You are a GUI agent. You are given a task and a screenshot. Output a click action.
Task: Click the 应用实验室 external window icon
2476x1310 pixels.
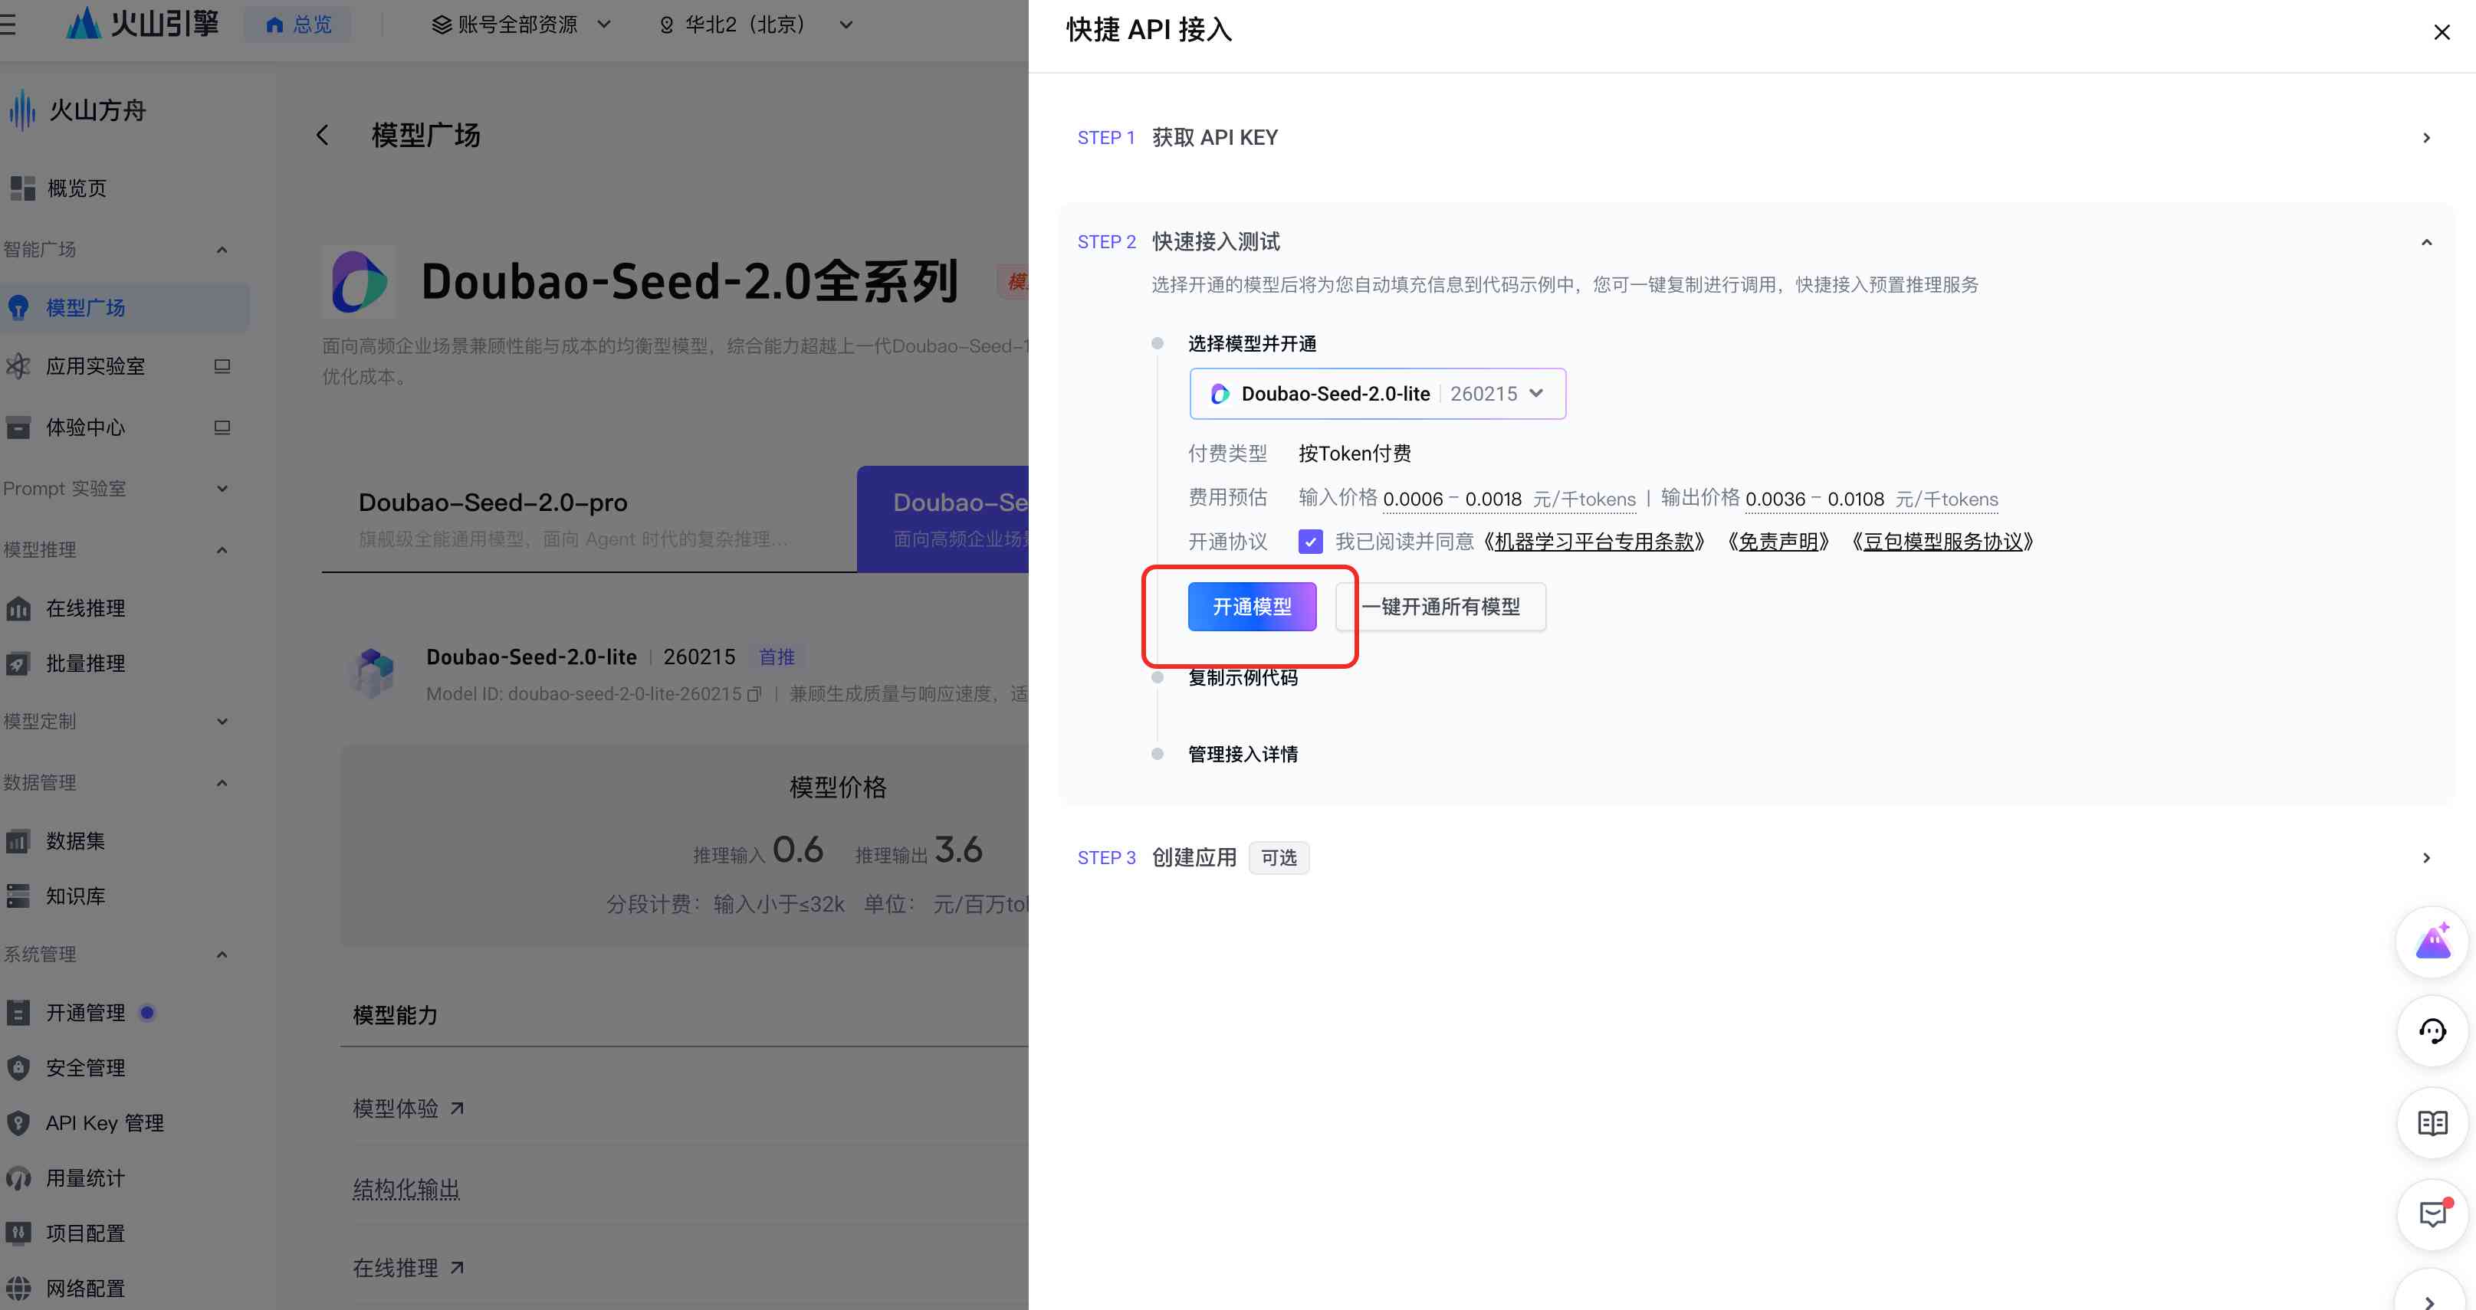(222, 366)
